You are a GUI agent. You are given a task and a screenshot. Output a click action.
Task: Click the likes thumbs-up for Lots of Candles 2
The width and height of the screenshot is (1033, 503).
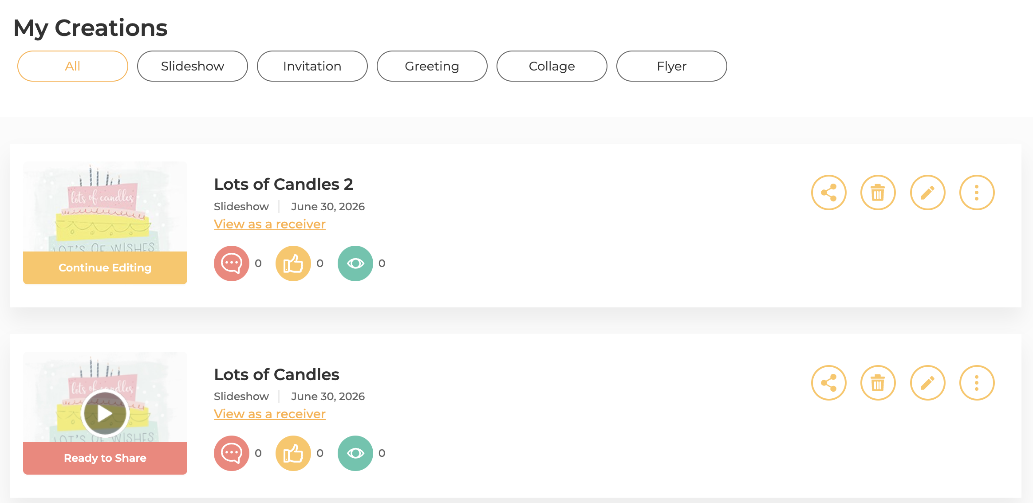[293, 263]
